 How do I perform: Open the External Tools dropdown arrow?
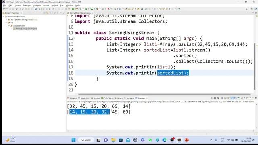click(x=100, y=9)
